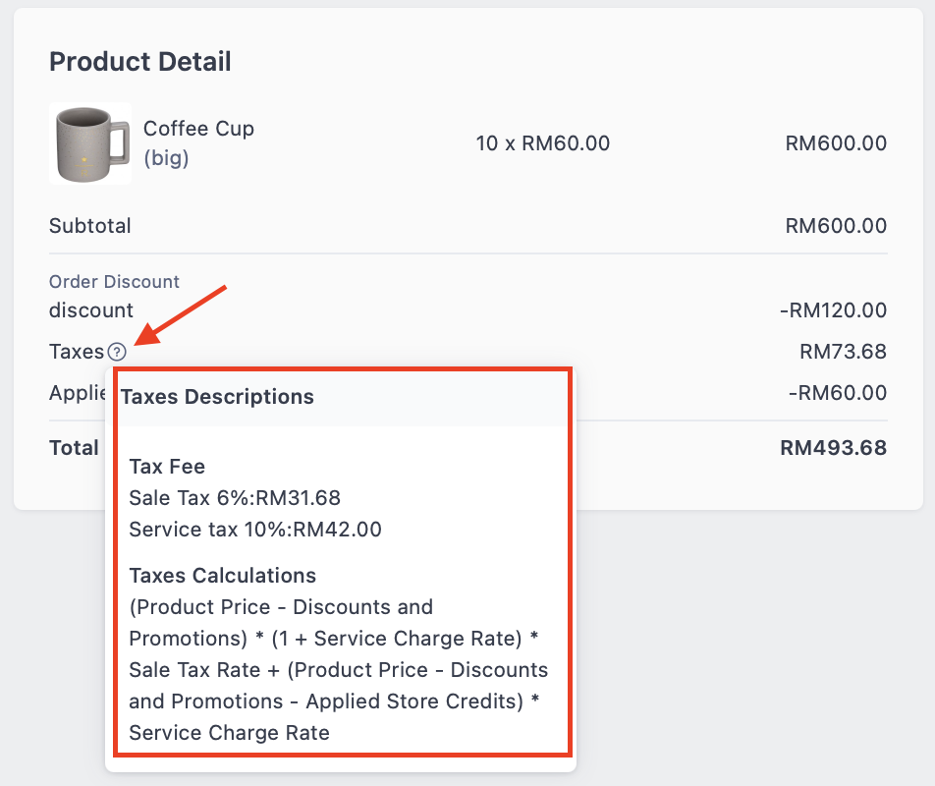Viewport: 935px width, 786px height.
Task: Select the RM493.68 total amount
Action: click(833, 448)
